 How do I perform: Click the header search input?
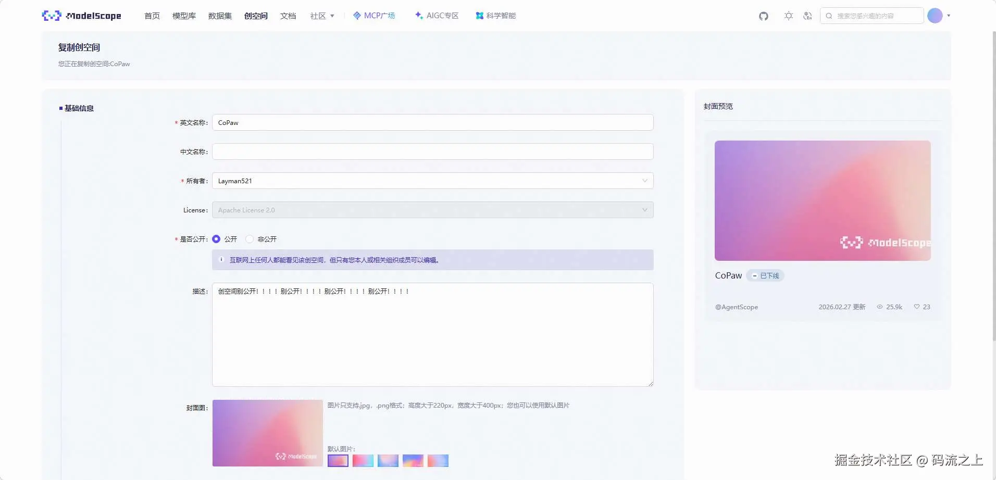[872, 16]
